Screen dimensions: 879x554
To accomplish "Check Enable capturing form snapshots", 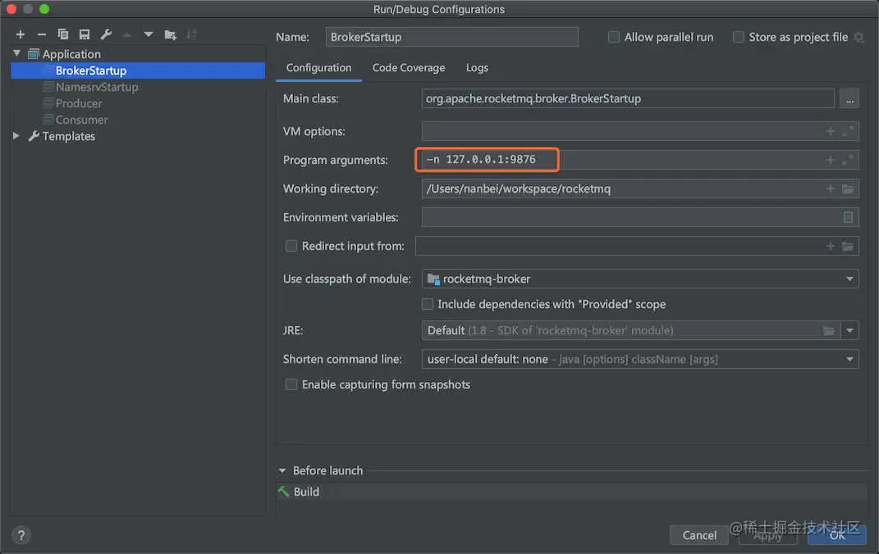I will (x=291, y=384).
